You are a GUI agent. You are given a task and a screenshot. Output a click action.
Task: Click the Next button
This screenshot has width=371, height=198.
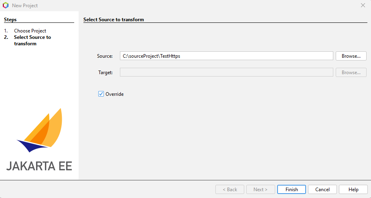[261, 190]
